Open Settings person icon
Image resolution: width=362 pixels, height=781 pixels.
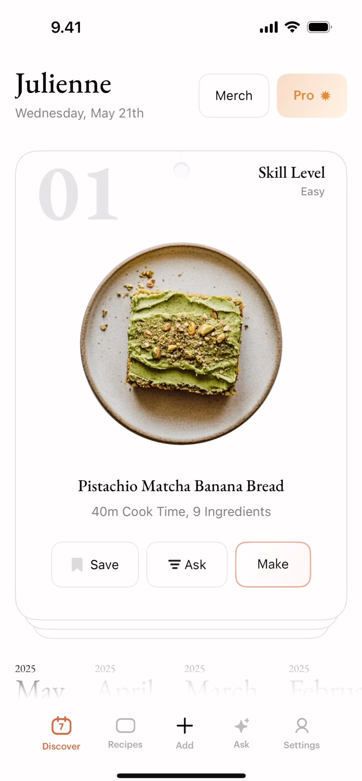tap(302, 725)
